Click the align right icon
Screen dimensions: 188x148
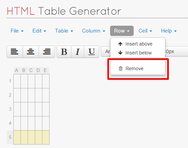click(x=47, y=52)
